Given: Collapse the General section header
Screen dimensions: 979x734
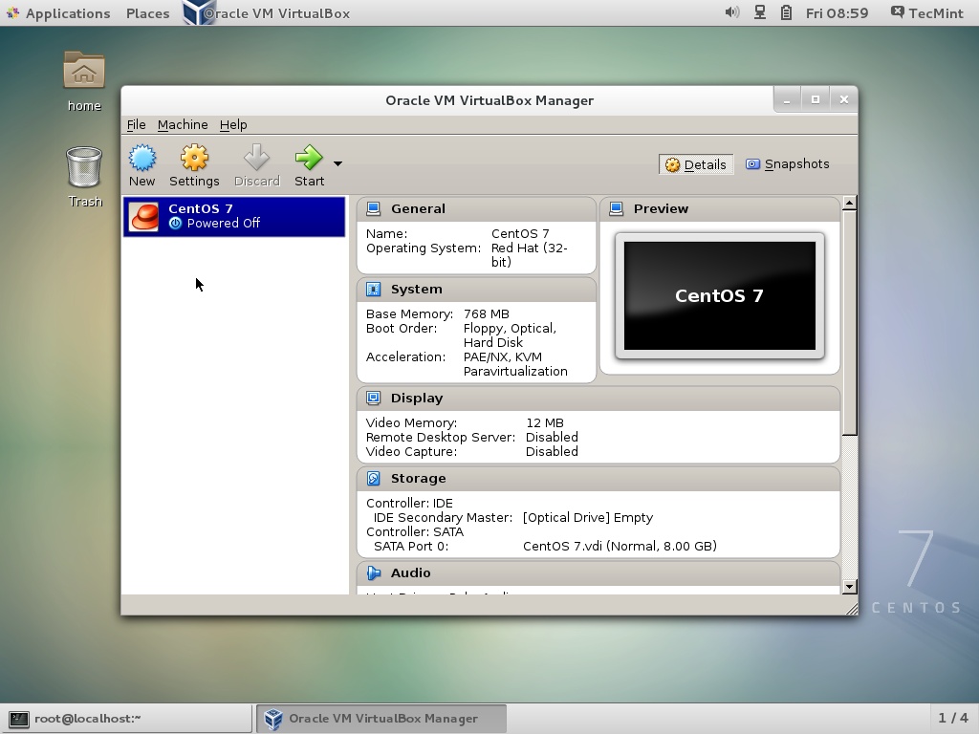Looking at the screenshot, I should [418, 208].
